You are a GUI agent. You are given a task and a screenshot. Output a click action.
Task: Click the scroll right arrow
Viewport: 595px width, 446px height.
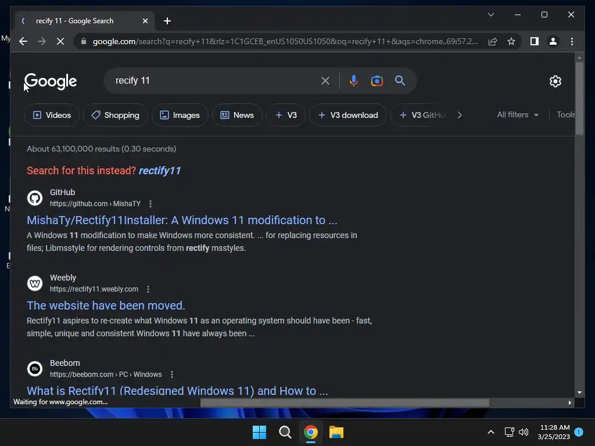[x=569, y=403]
